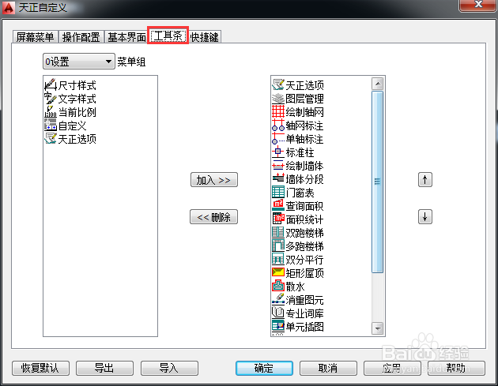Select the 单元插图 icon
Viewport: 498px width, 386px height.
click(278, 326)
